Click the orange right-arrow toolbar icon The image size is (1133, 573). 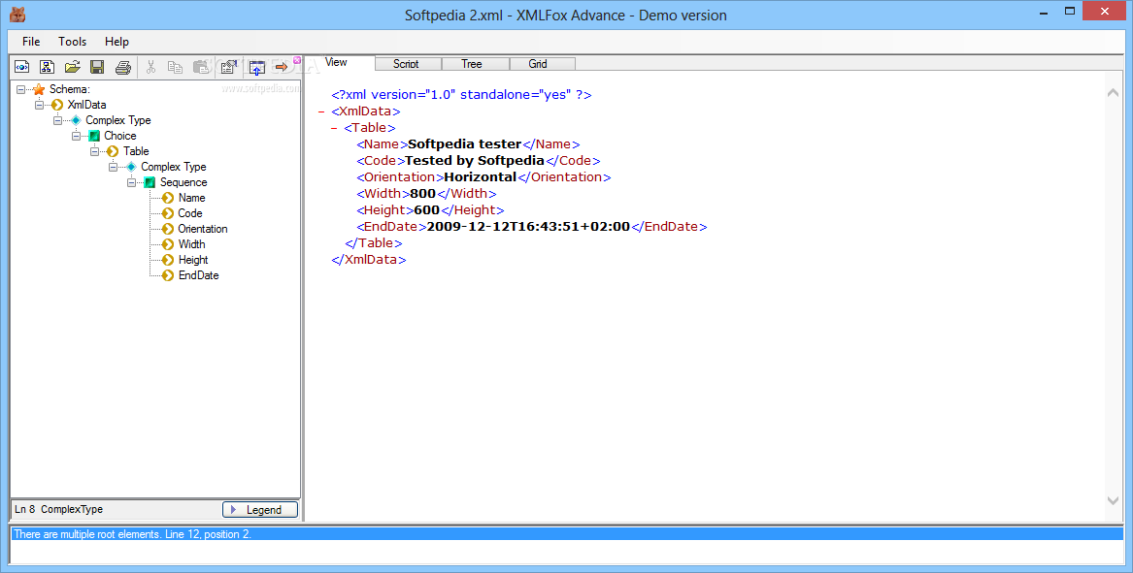click(x=282, y=67)
